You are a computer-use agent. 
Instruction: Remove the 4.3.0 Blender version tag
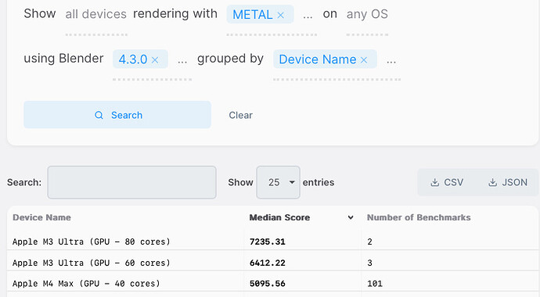point(155,60)
